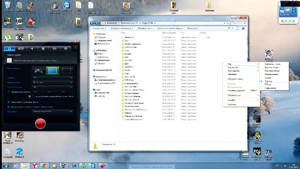
Task: Go back in the Explorer window
Action: (x=92, y=23)
